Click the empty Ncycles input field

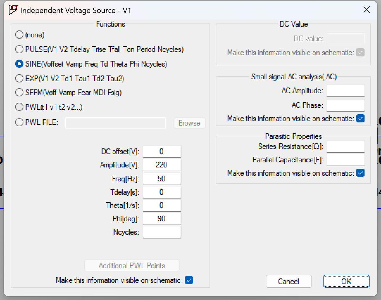162,232
